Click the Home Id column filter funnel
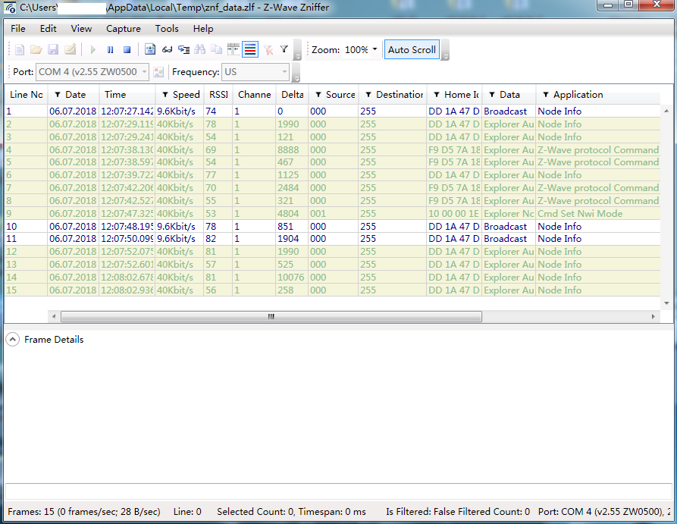Screen dimensions: 677x524 [x=437, y=95]
